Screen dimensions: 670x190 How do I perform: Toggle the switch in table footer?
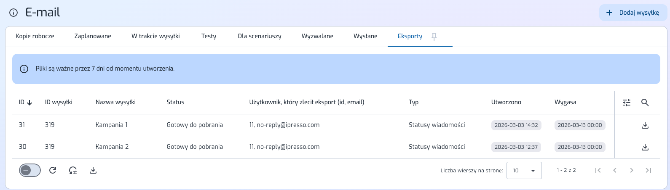[30, 170]
